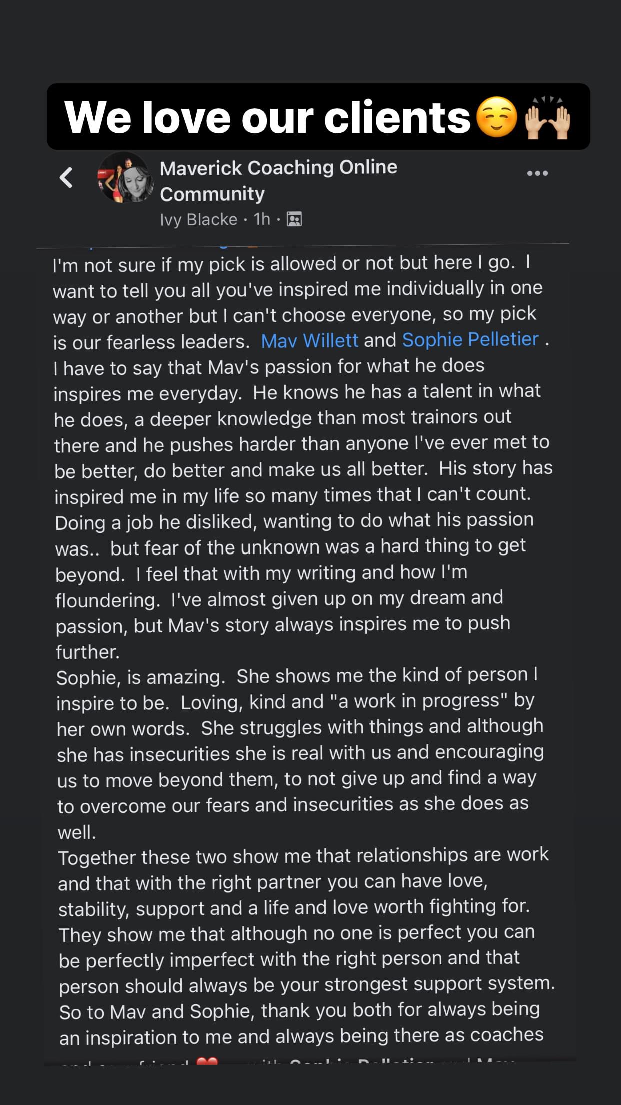The height and width of the screenshot is (1105, 621).
Task: Click the 1h post timestamp
Action: click(x=261, y=219)
